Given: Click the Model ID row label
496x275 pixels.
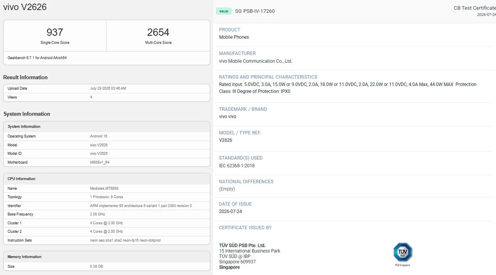Looking at the screenshot, I should point(15,154).
